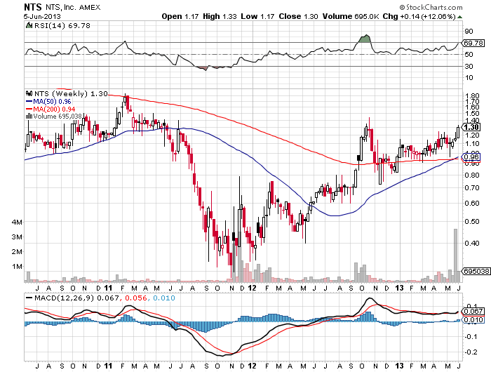Image resolution: width=491 pixels, height=372 pixels.
Task: Click the RSI 90 scale label
Action: pyautogui.click(x=469, y=32)
